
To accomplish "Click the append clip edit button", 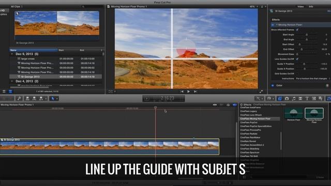I will [x=41, y=99].
